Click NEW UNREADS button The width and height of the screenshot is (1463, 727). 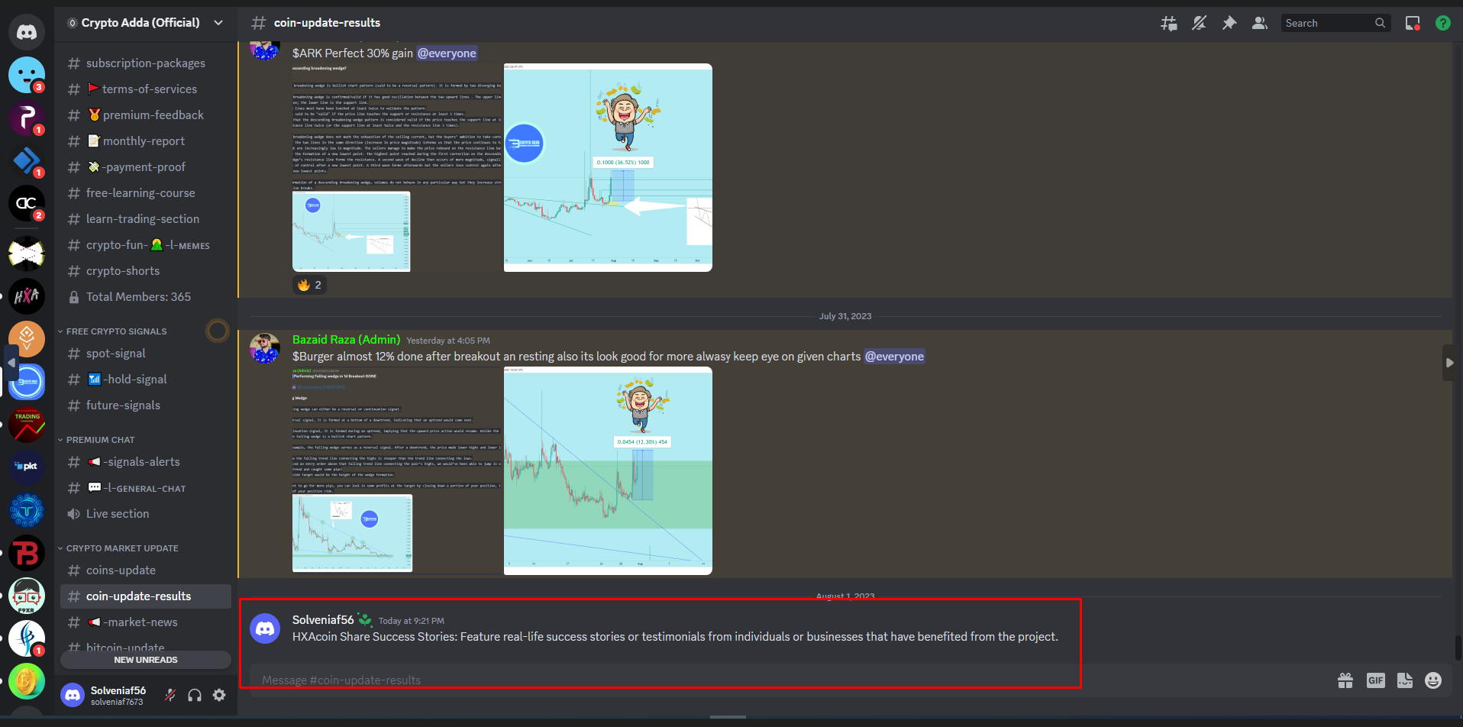coord(145,660)
